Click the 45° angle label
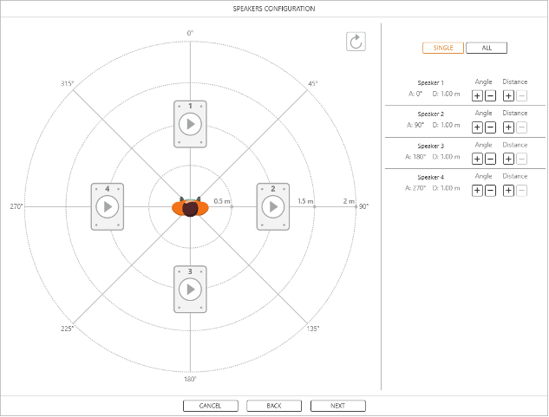This screenshot has height=417, width=549. pos(313,83)
